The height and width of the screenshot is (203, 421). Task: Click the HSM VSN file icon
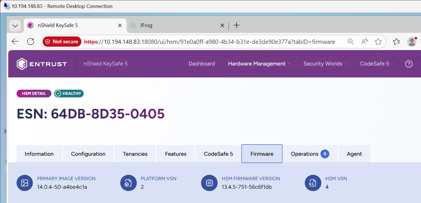click(x=313, y=183)
